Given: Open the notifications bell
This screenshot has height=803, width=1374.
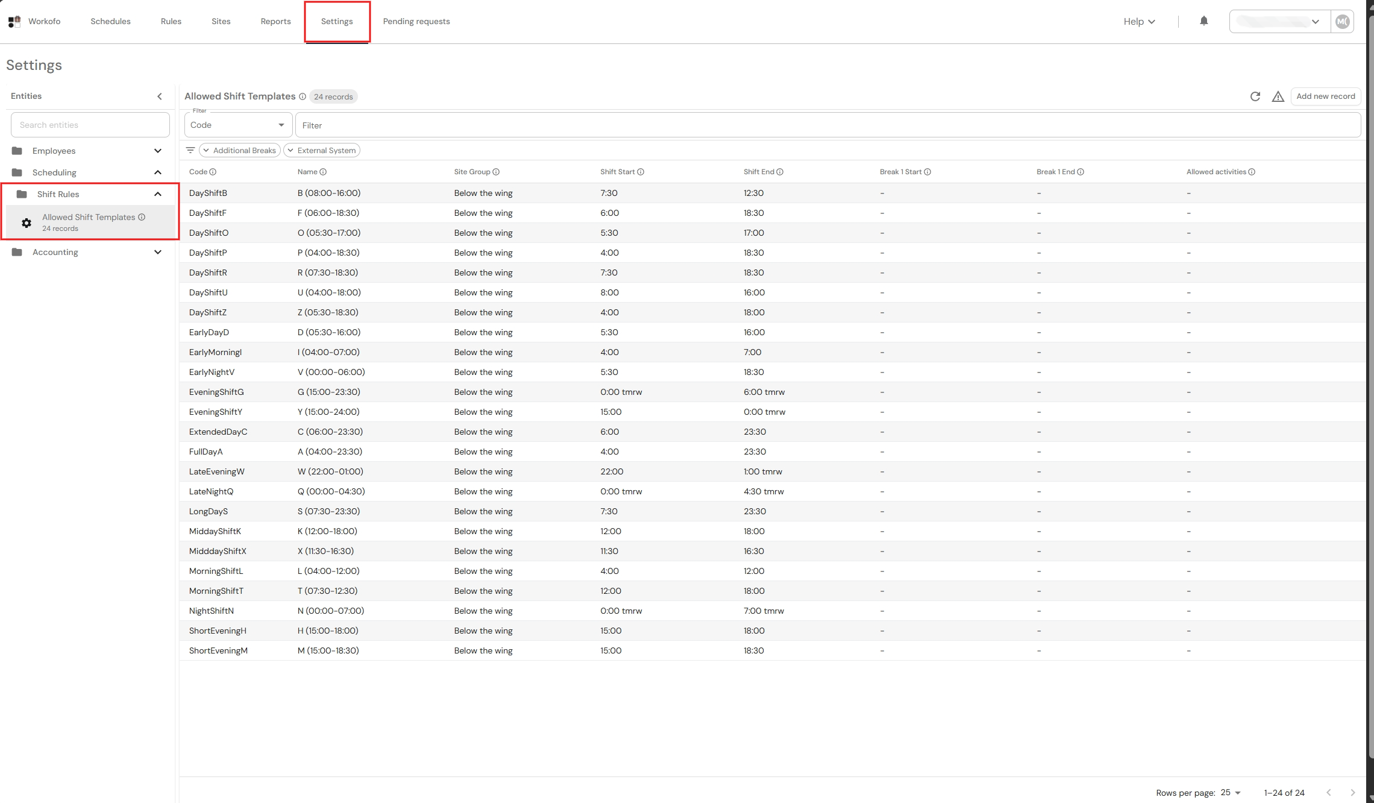Looking at the screenshot, I should point(1203,21).
